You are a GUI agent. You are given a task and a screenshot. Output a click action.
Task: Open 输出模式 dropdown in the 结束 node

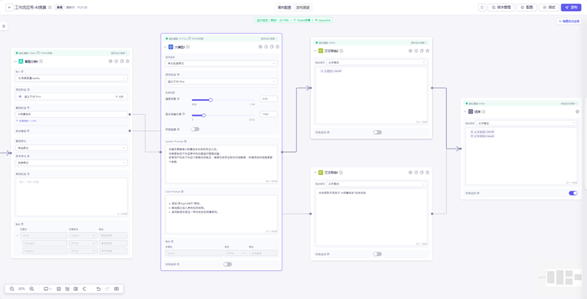[527, 123]
